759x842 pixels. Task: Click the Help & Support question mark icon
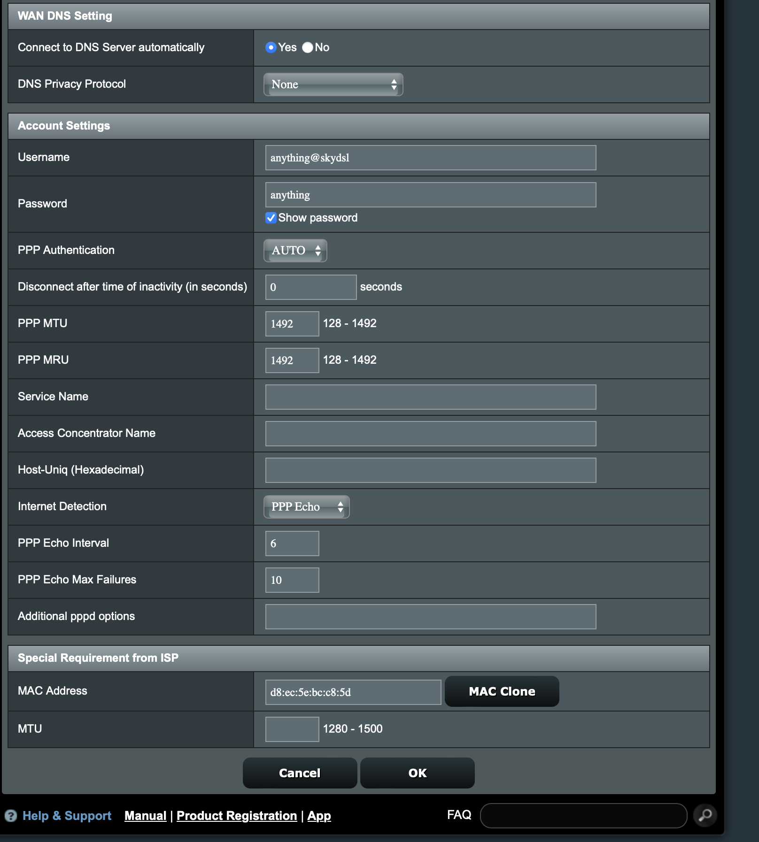tap(11, 816)
